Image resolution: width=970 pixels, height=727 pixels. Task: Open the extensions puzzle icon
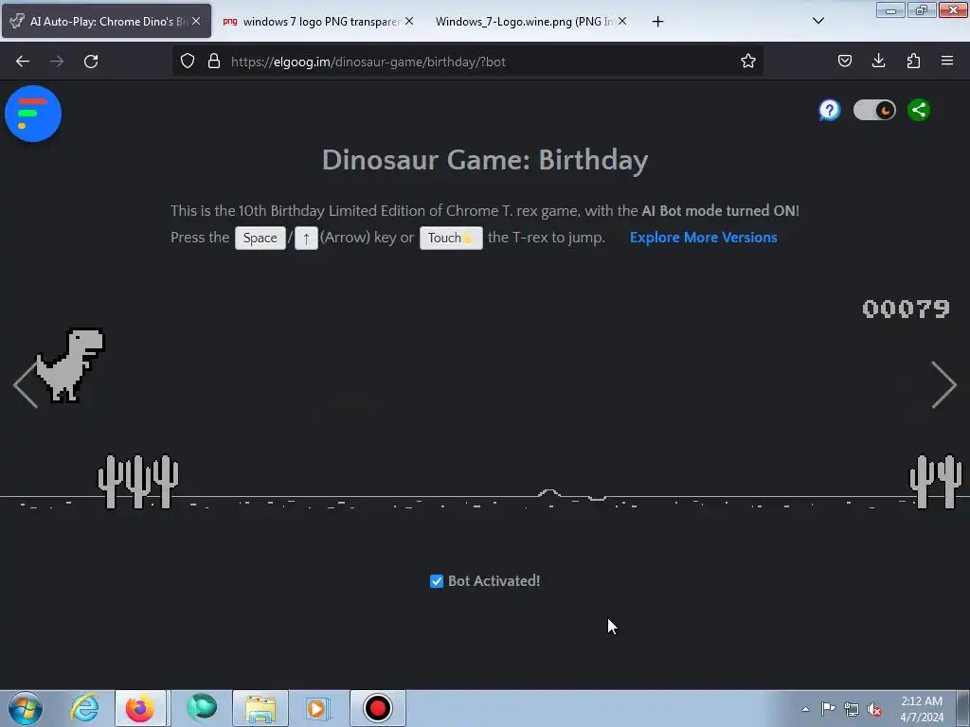913,61
